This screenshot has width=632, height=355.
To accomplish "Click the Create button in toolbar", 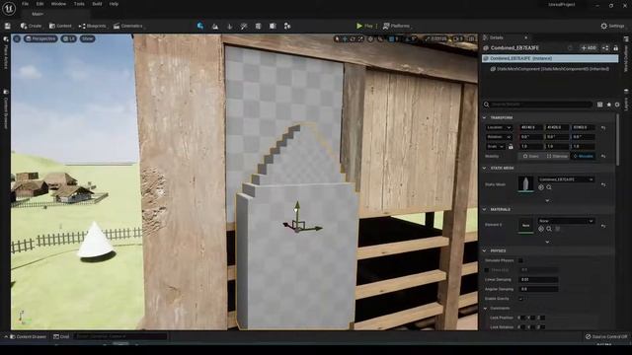I will (31, 26).
